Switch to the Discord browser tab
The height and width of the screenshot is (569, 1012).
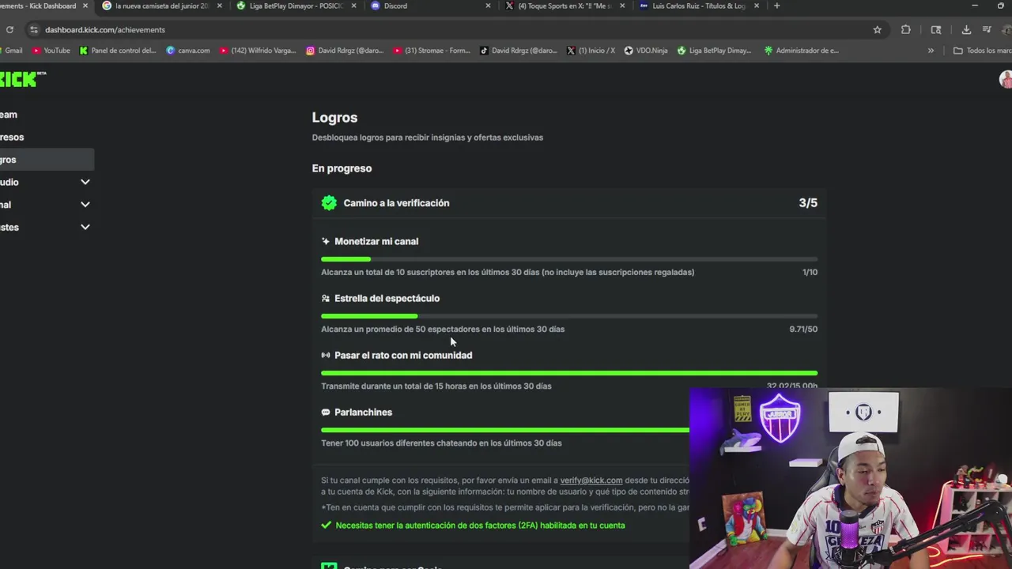click(430, 6)
